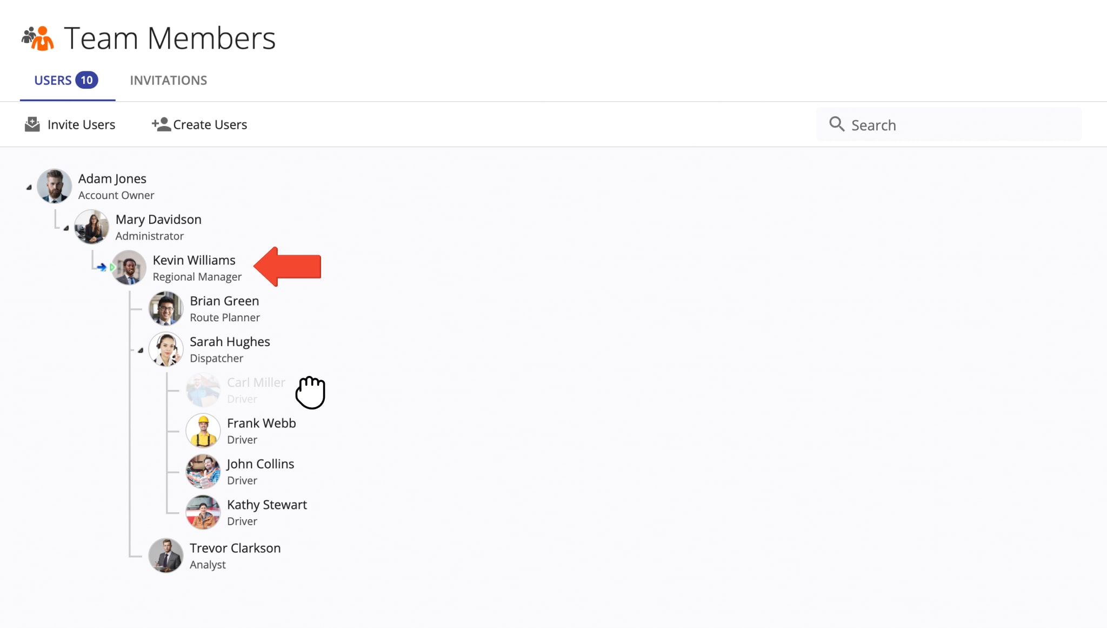The image size is (1107, 628).
Task: Click the Route Planner role text
Action: click(225, 318)
